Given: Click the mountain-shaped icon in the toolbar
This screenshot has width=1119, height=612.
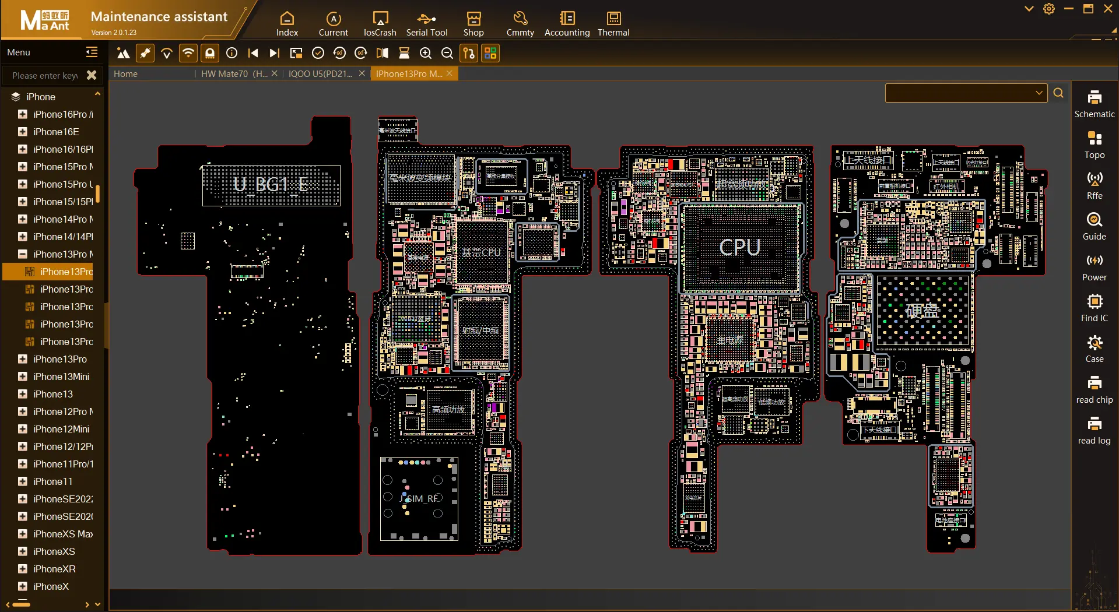Looking at the screenshot, I should [x=123, y=54].
